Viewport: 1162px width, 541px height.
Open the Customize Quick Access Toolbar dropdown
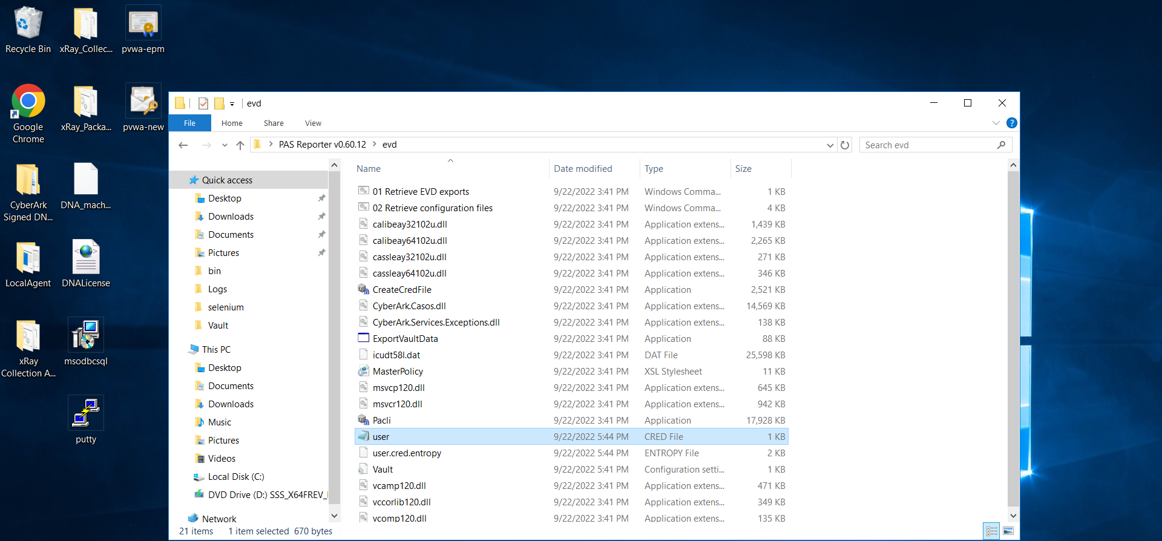pos(232,104)
